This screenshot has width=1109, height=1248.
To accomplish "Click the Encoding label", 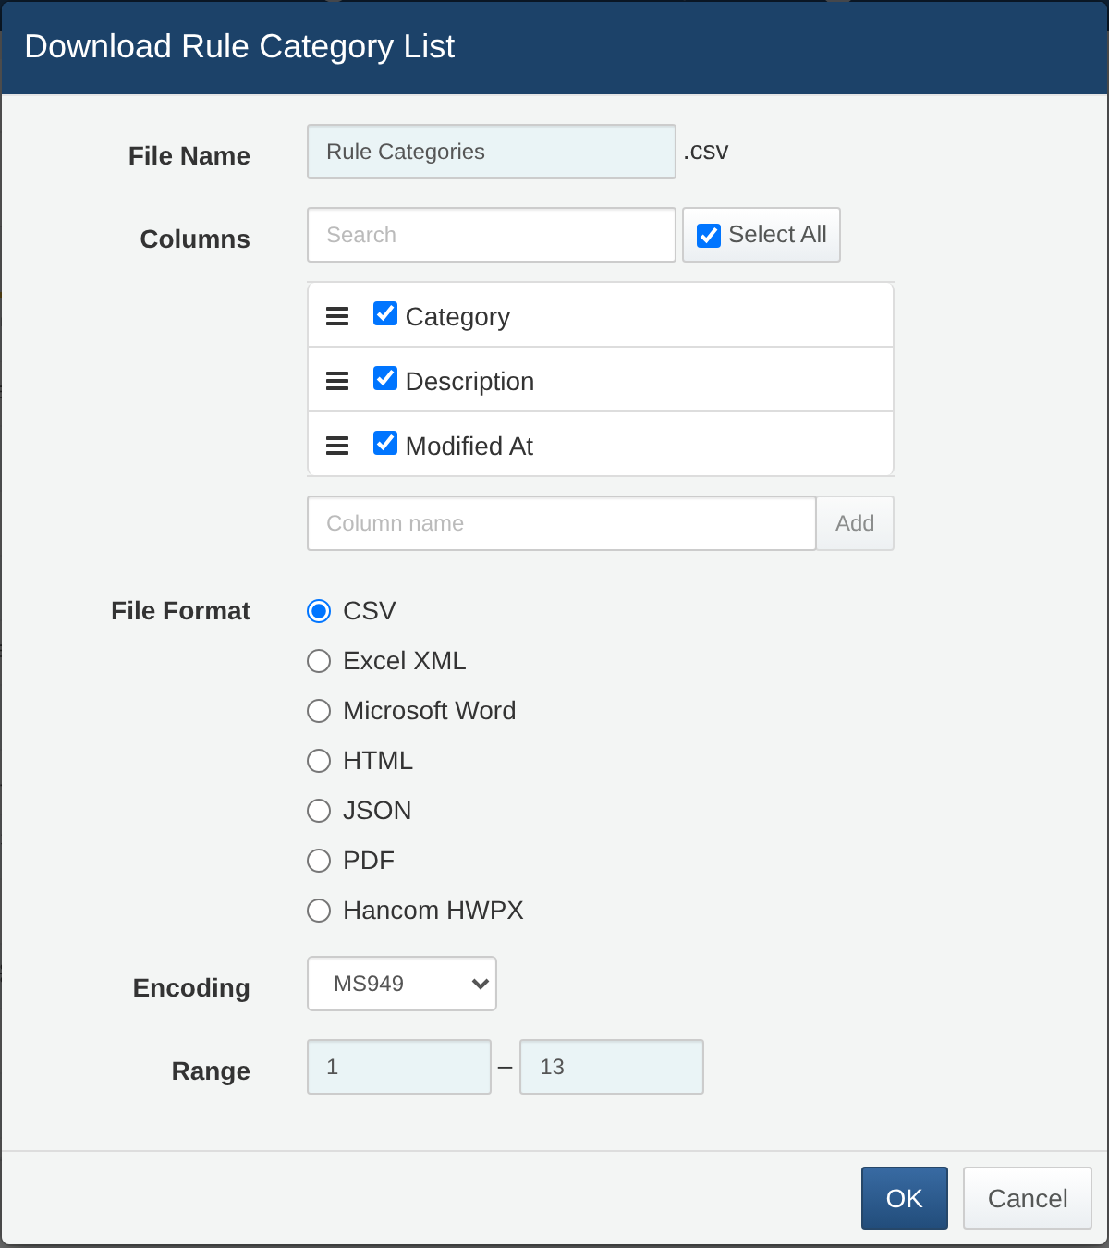I will click(x=191, y=988).
